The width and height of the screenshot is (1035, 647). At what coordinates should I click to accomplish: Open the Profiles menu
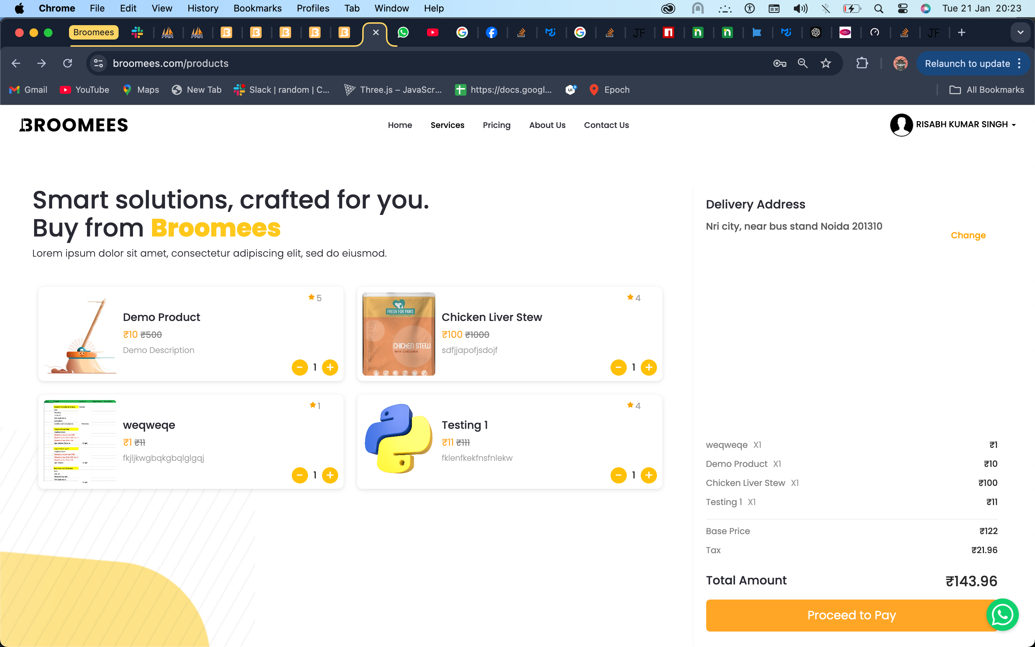click(313, 8)
